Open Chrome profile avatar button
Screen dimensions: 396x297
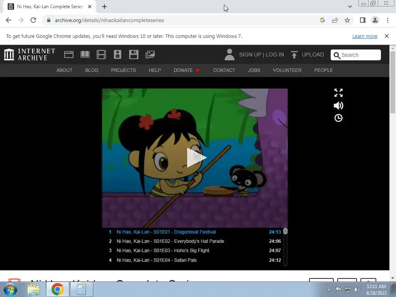tap(375, 20)
